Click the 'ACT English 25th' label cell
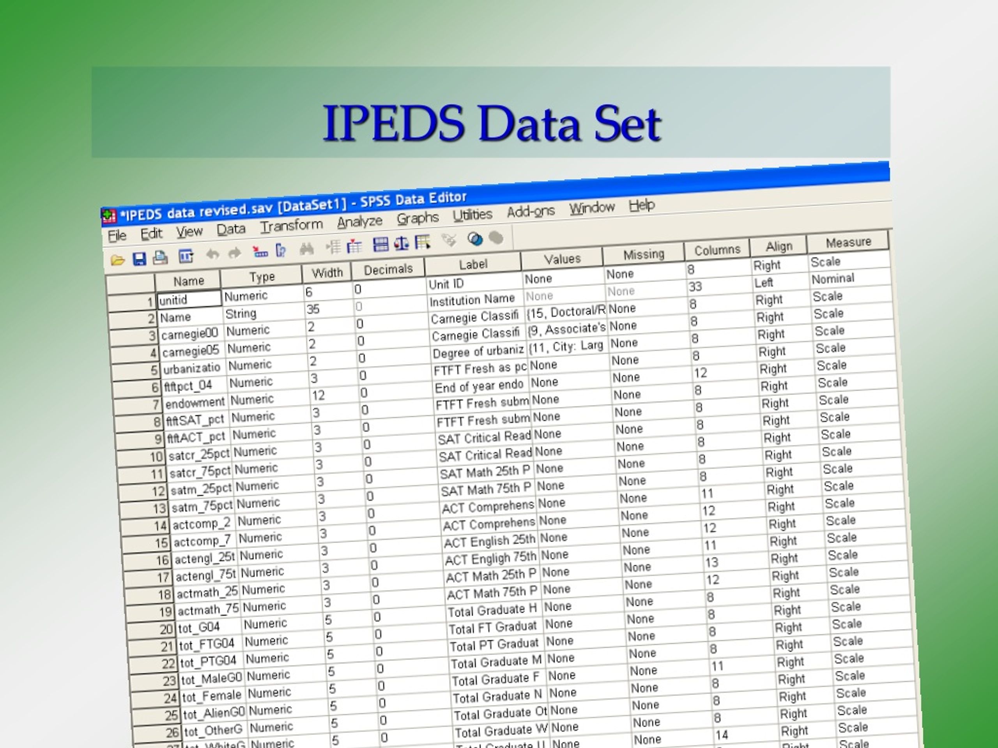The width and height of the screenshot is (998, 748). click(490, 542)
